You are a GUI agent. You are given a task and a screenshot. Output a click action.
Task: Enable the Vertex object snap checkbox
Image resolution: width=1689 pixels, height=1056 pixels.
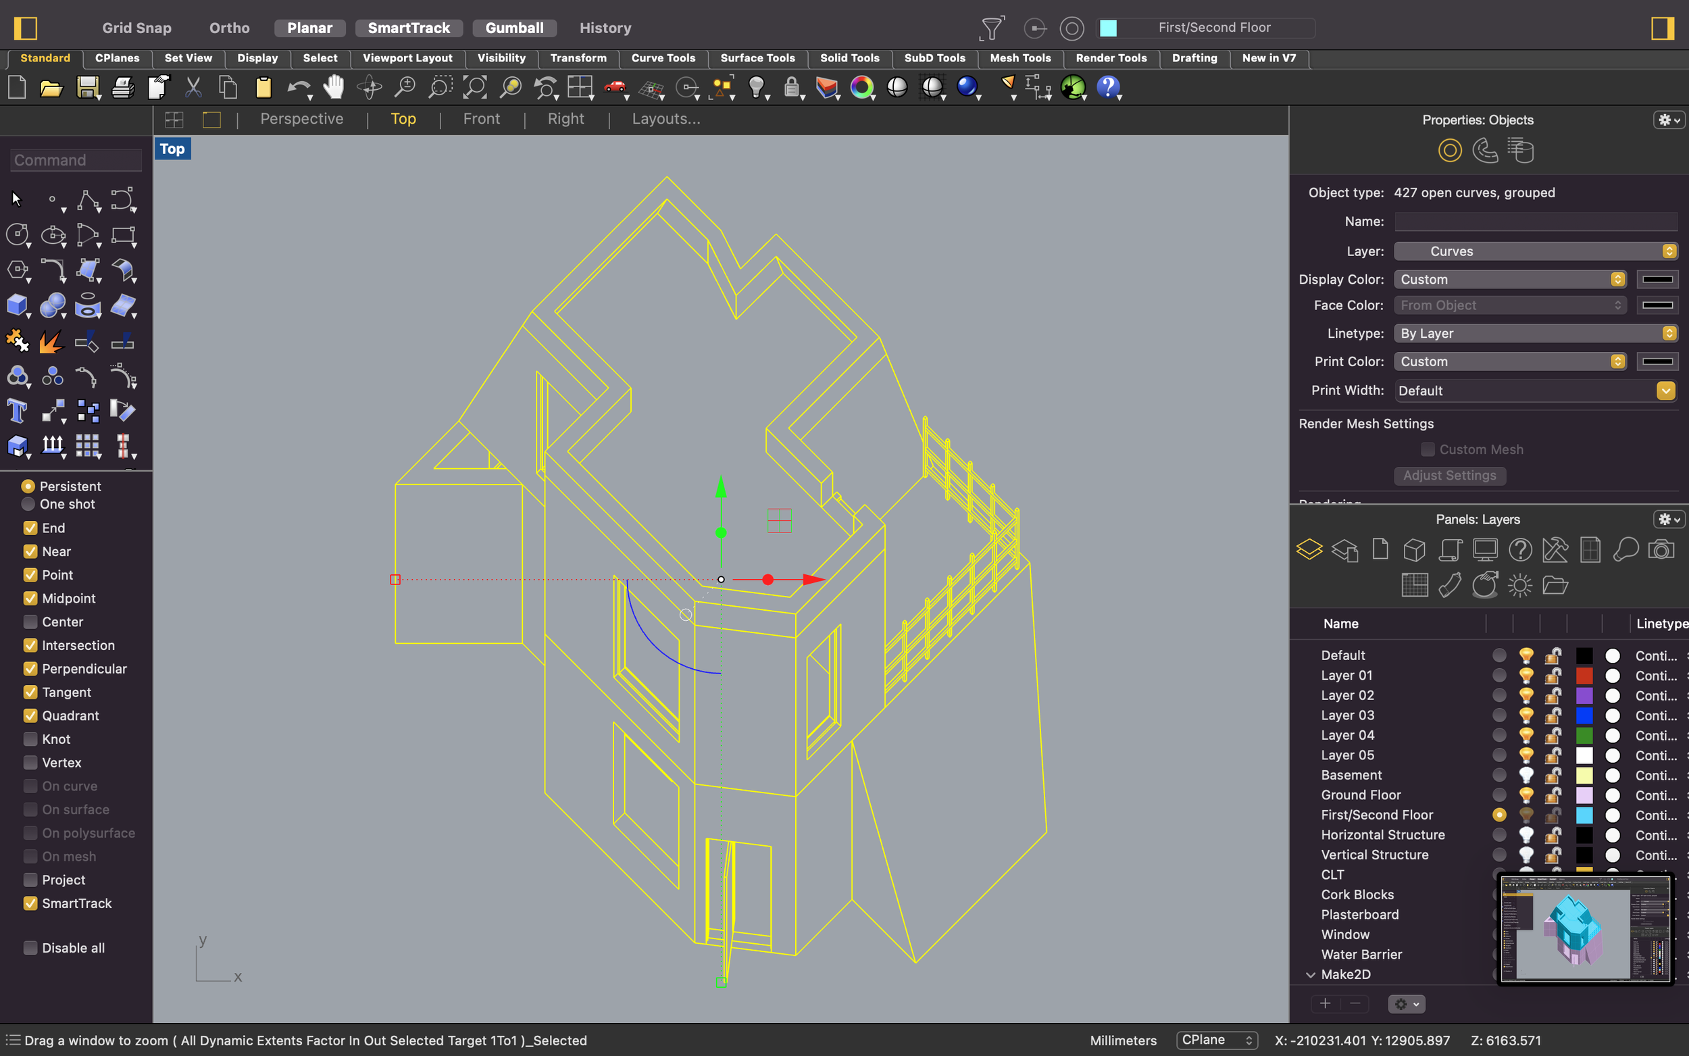30,763
